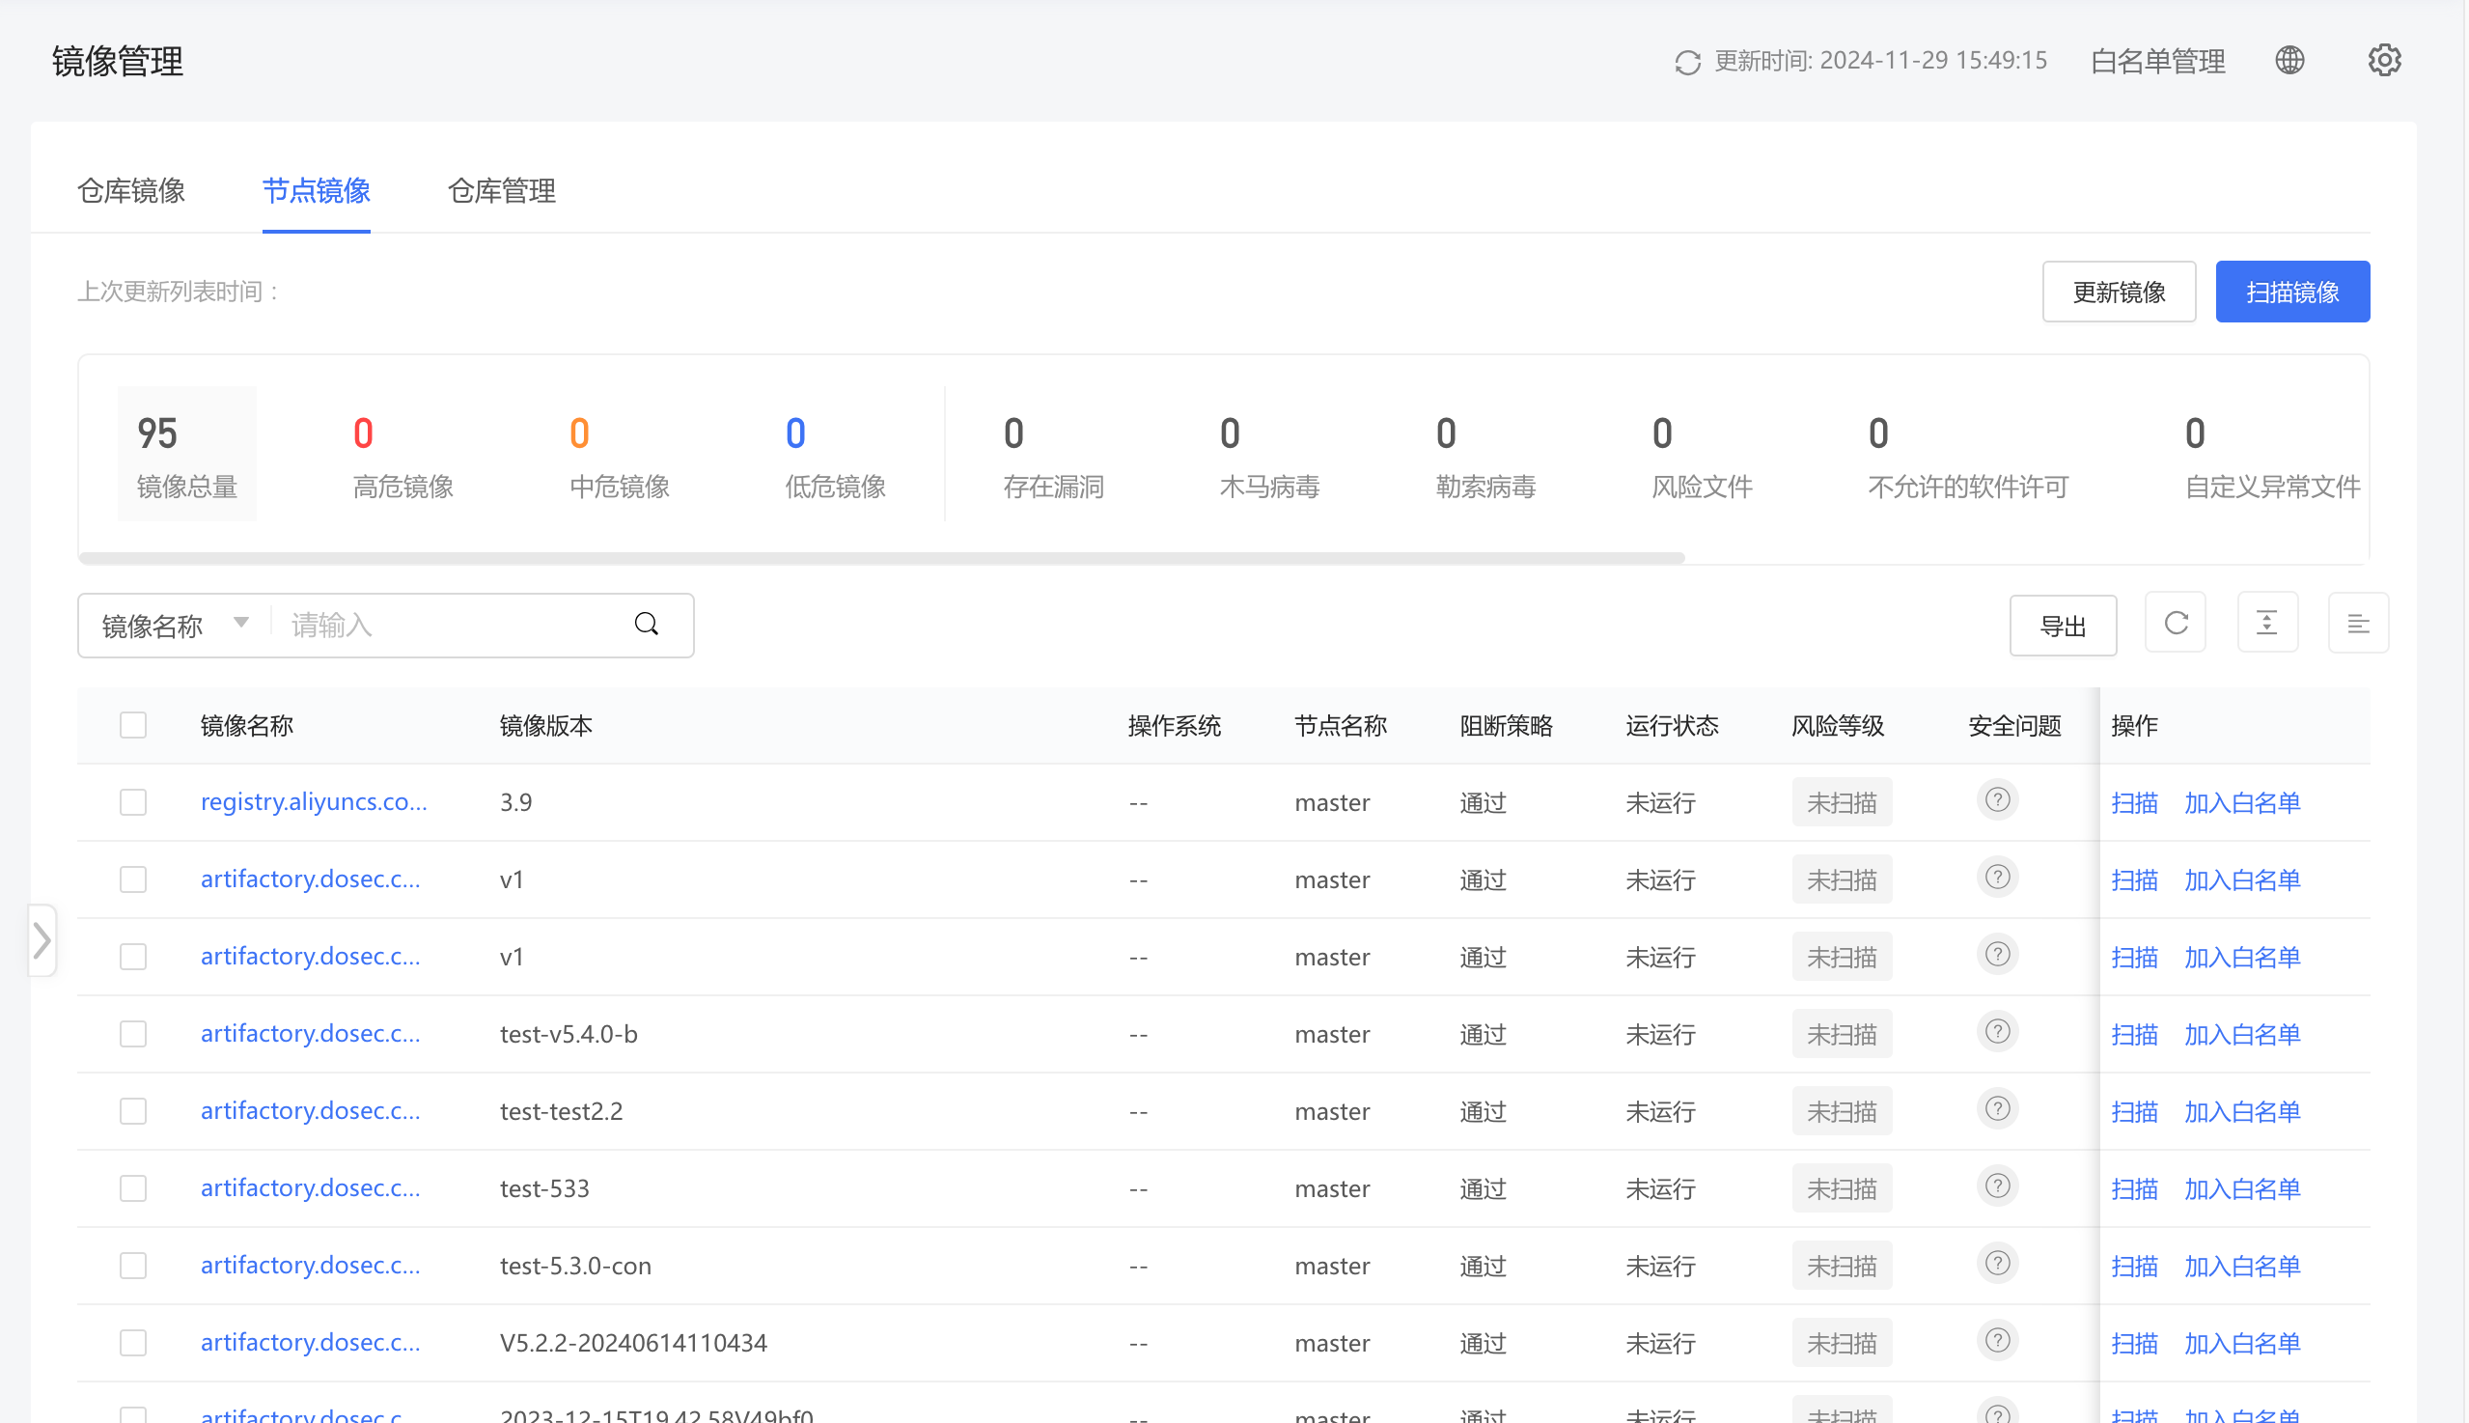Screen dimensions: 2469x1423
Task: Click the table reload icon
Action: point(2175,624)
